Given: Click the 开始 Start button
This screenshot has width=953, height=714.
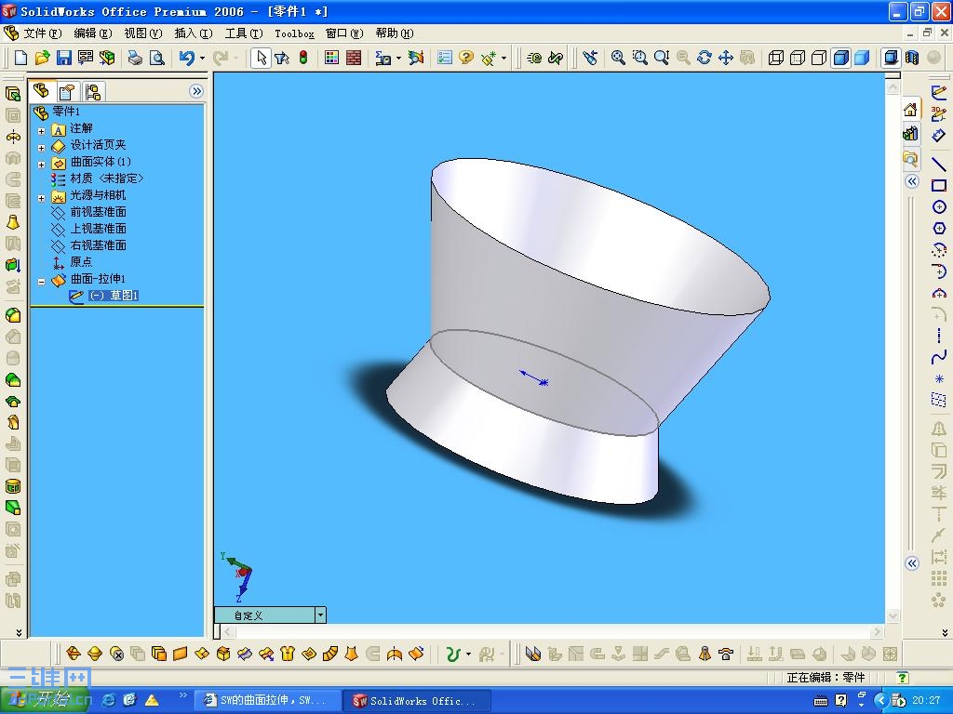Looking at the screenshot, I should 43,700.
